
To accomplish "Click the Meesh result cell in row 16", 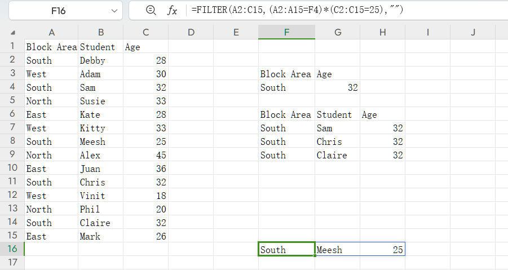I will [337, 250].
